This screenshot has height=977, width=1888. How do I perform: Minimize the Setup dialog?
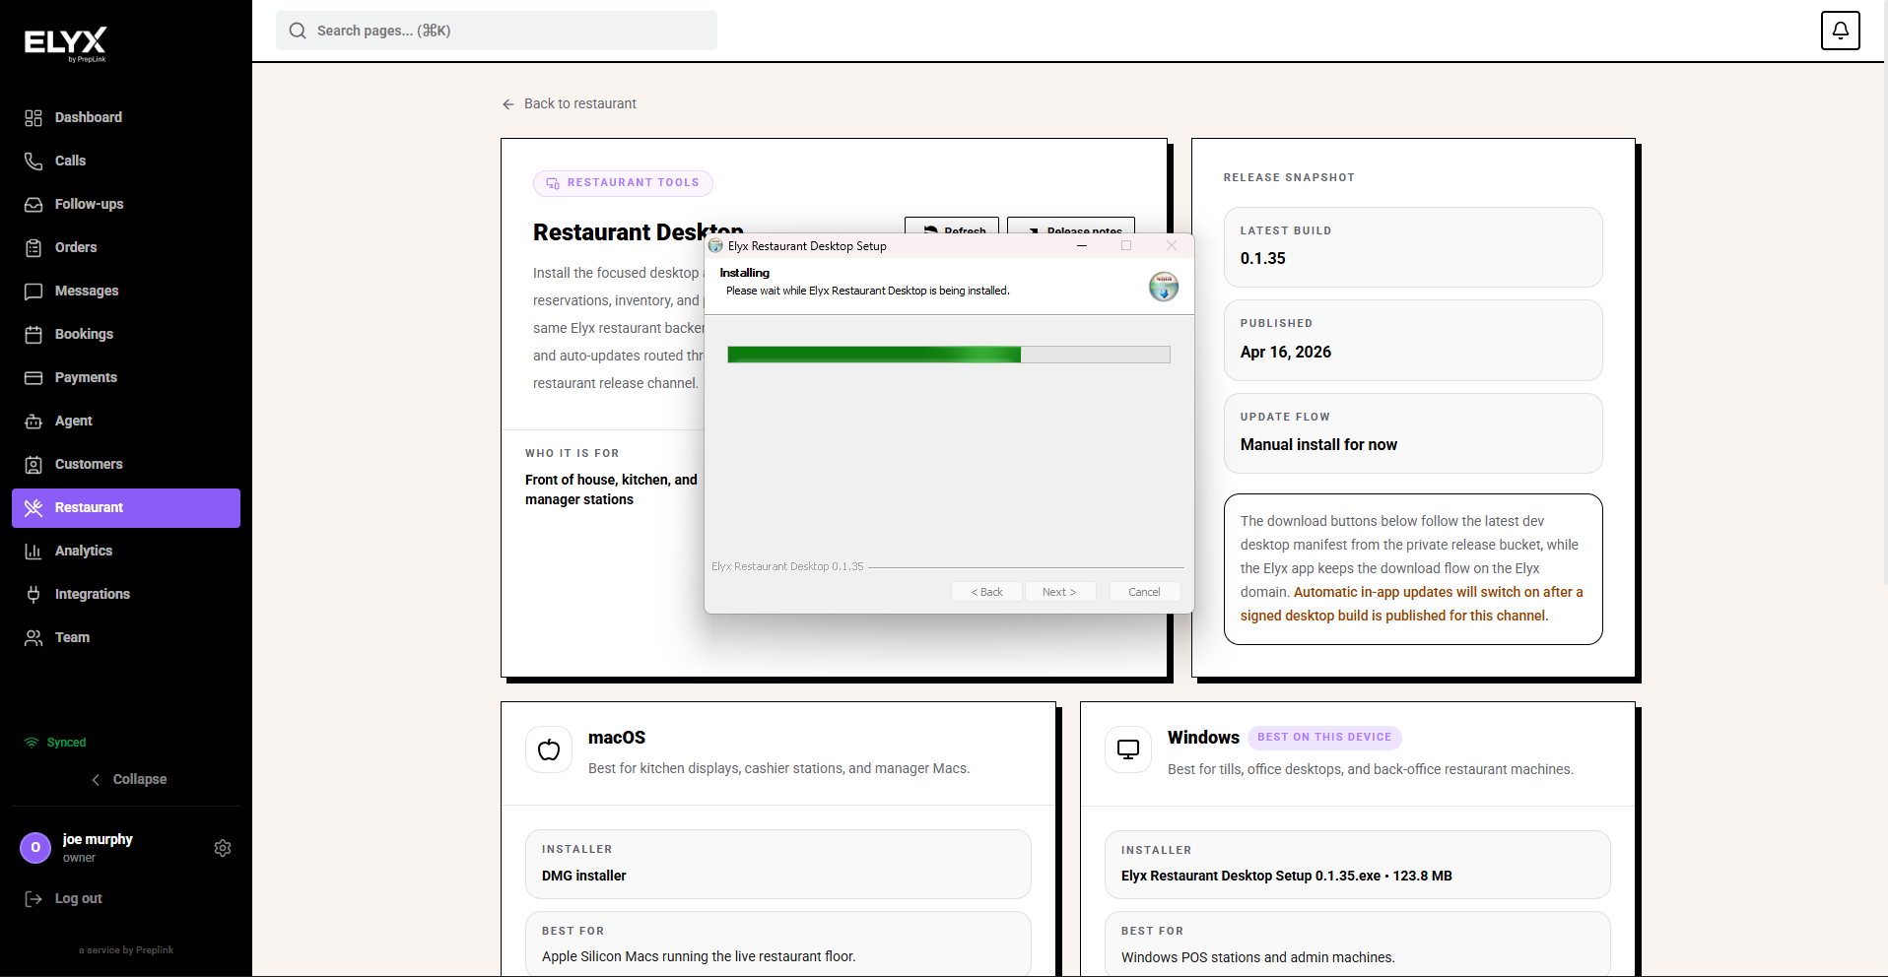coord(1082,245)
